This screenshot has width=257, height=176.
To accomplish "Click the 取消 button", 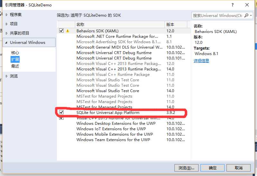I will (238, 168).
